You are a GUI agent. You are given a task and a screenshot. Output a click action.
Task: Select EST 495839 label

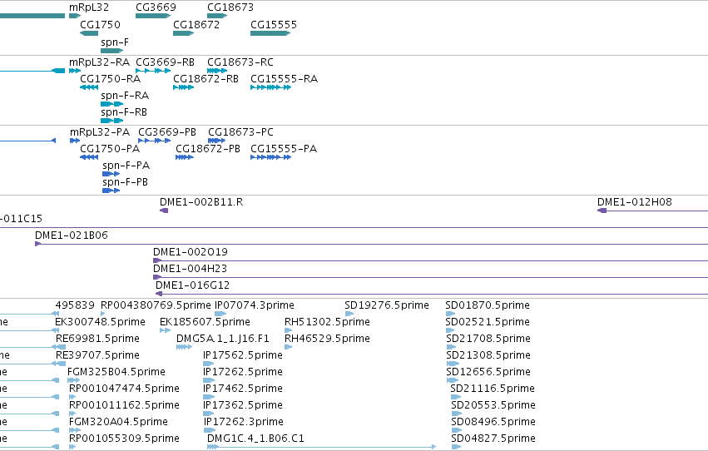click(75, 305)
